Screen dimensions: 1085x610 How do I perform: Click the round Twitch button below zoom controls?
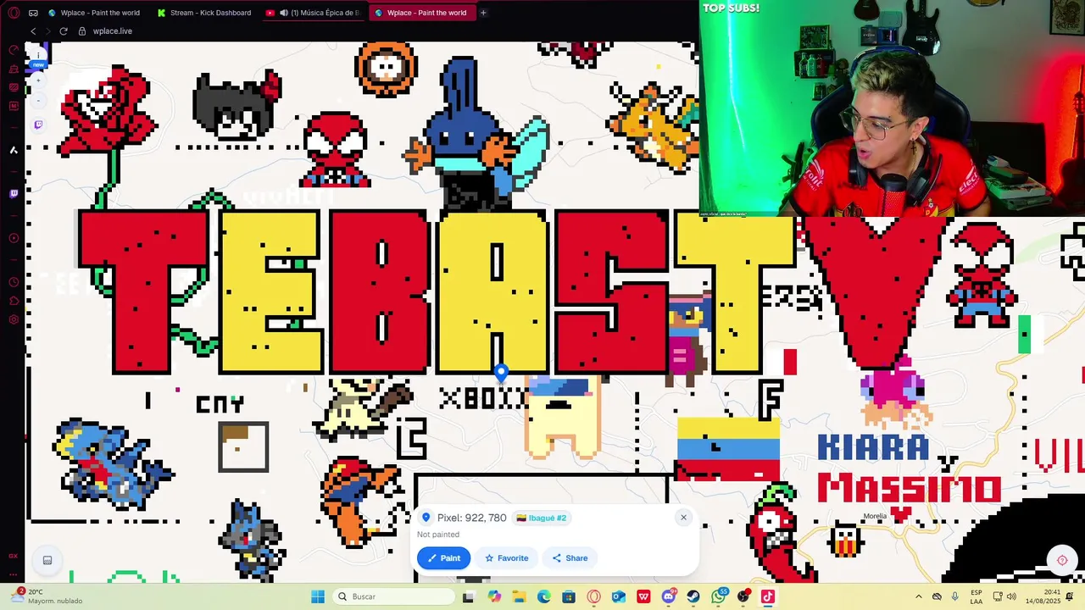pos(38,125)
